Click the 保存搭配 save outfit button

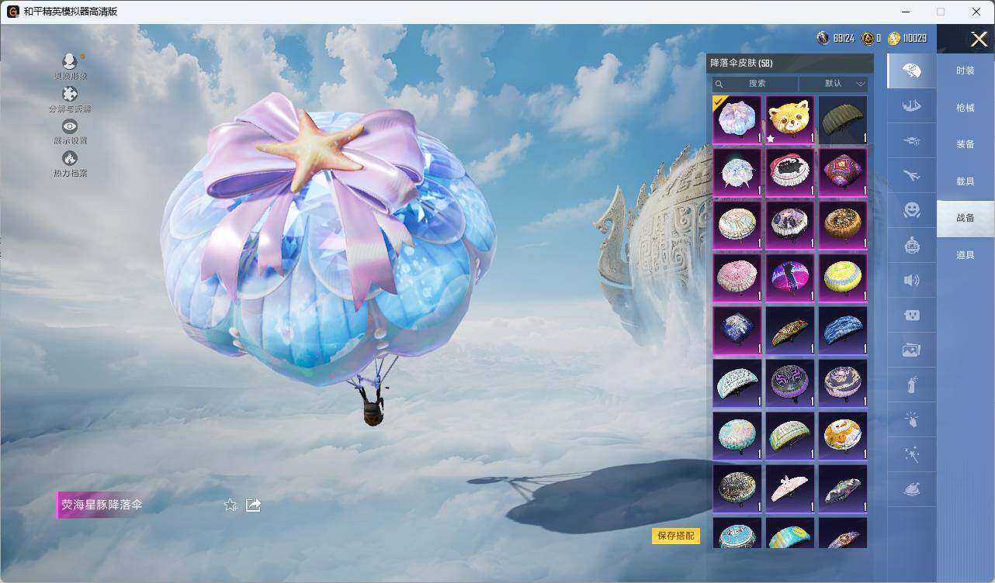click(676, 536)
